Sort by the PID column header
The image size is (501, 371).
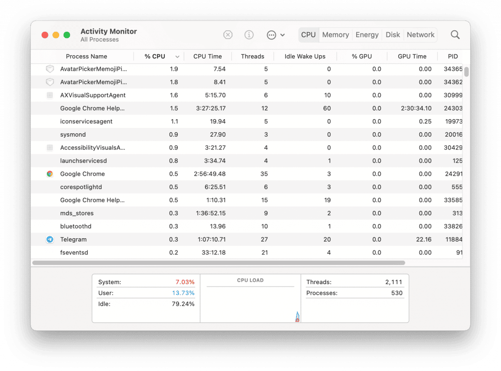(x=453, y=57)
